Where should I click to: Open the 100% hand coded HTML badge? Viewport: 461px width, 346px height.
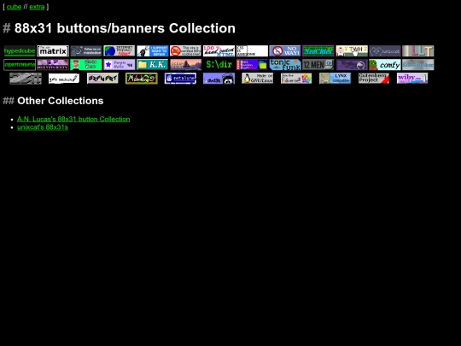219,51
